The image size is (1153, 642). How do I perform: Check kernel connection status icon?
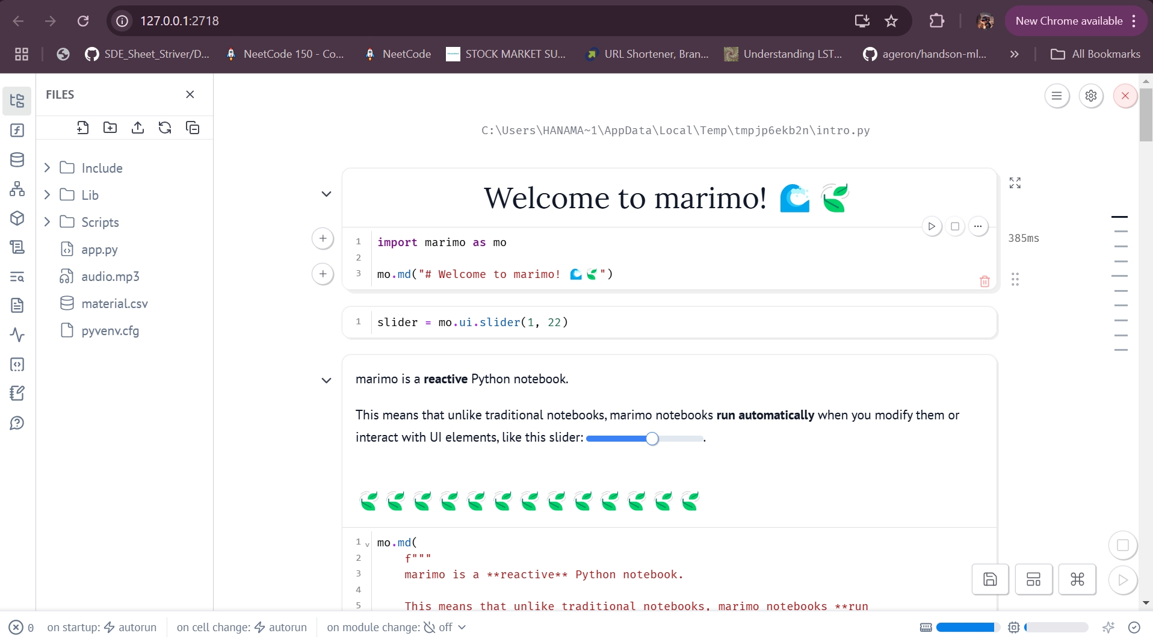point(1134,628)
